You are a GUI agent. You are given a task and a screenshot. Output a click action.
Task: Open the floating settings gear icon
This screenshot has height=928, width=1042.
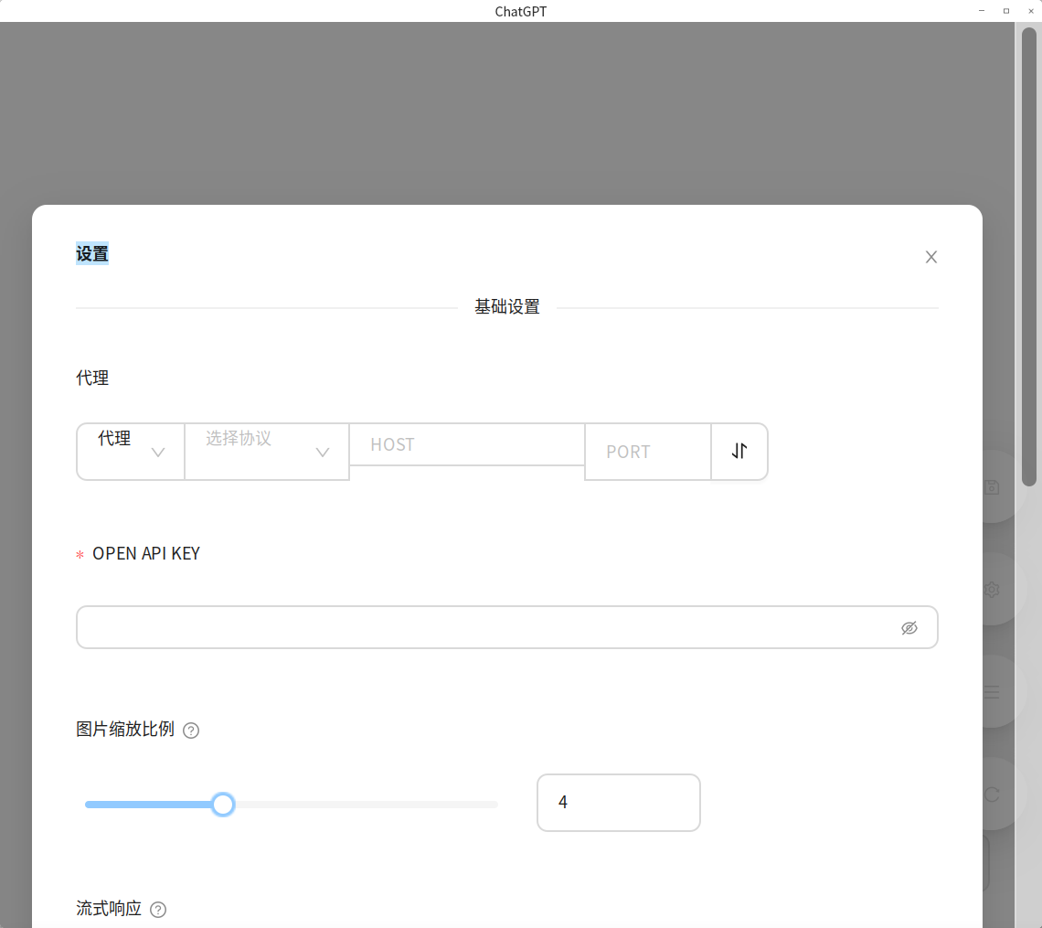pyautogui.click(x=992, y=590)
